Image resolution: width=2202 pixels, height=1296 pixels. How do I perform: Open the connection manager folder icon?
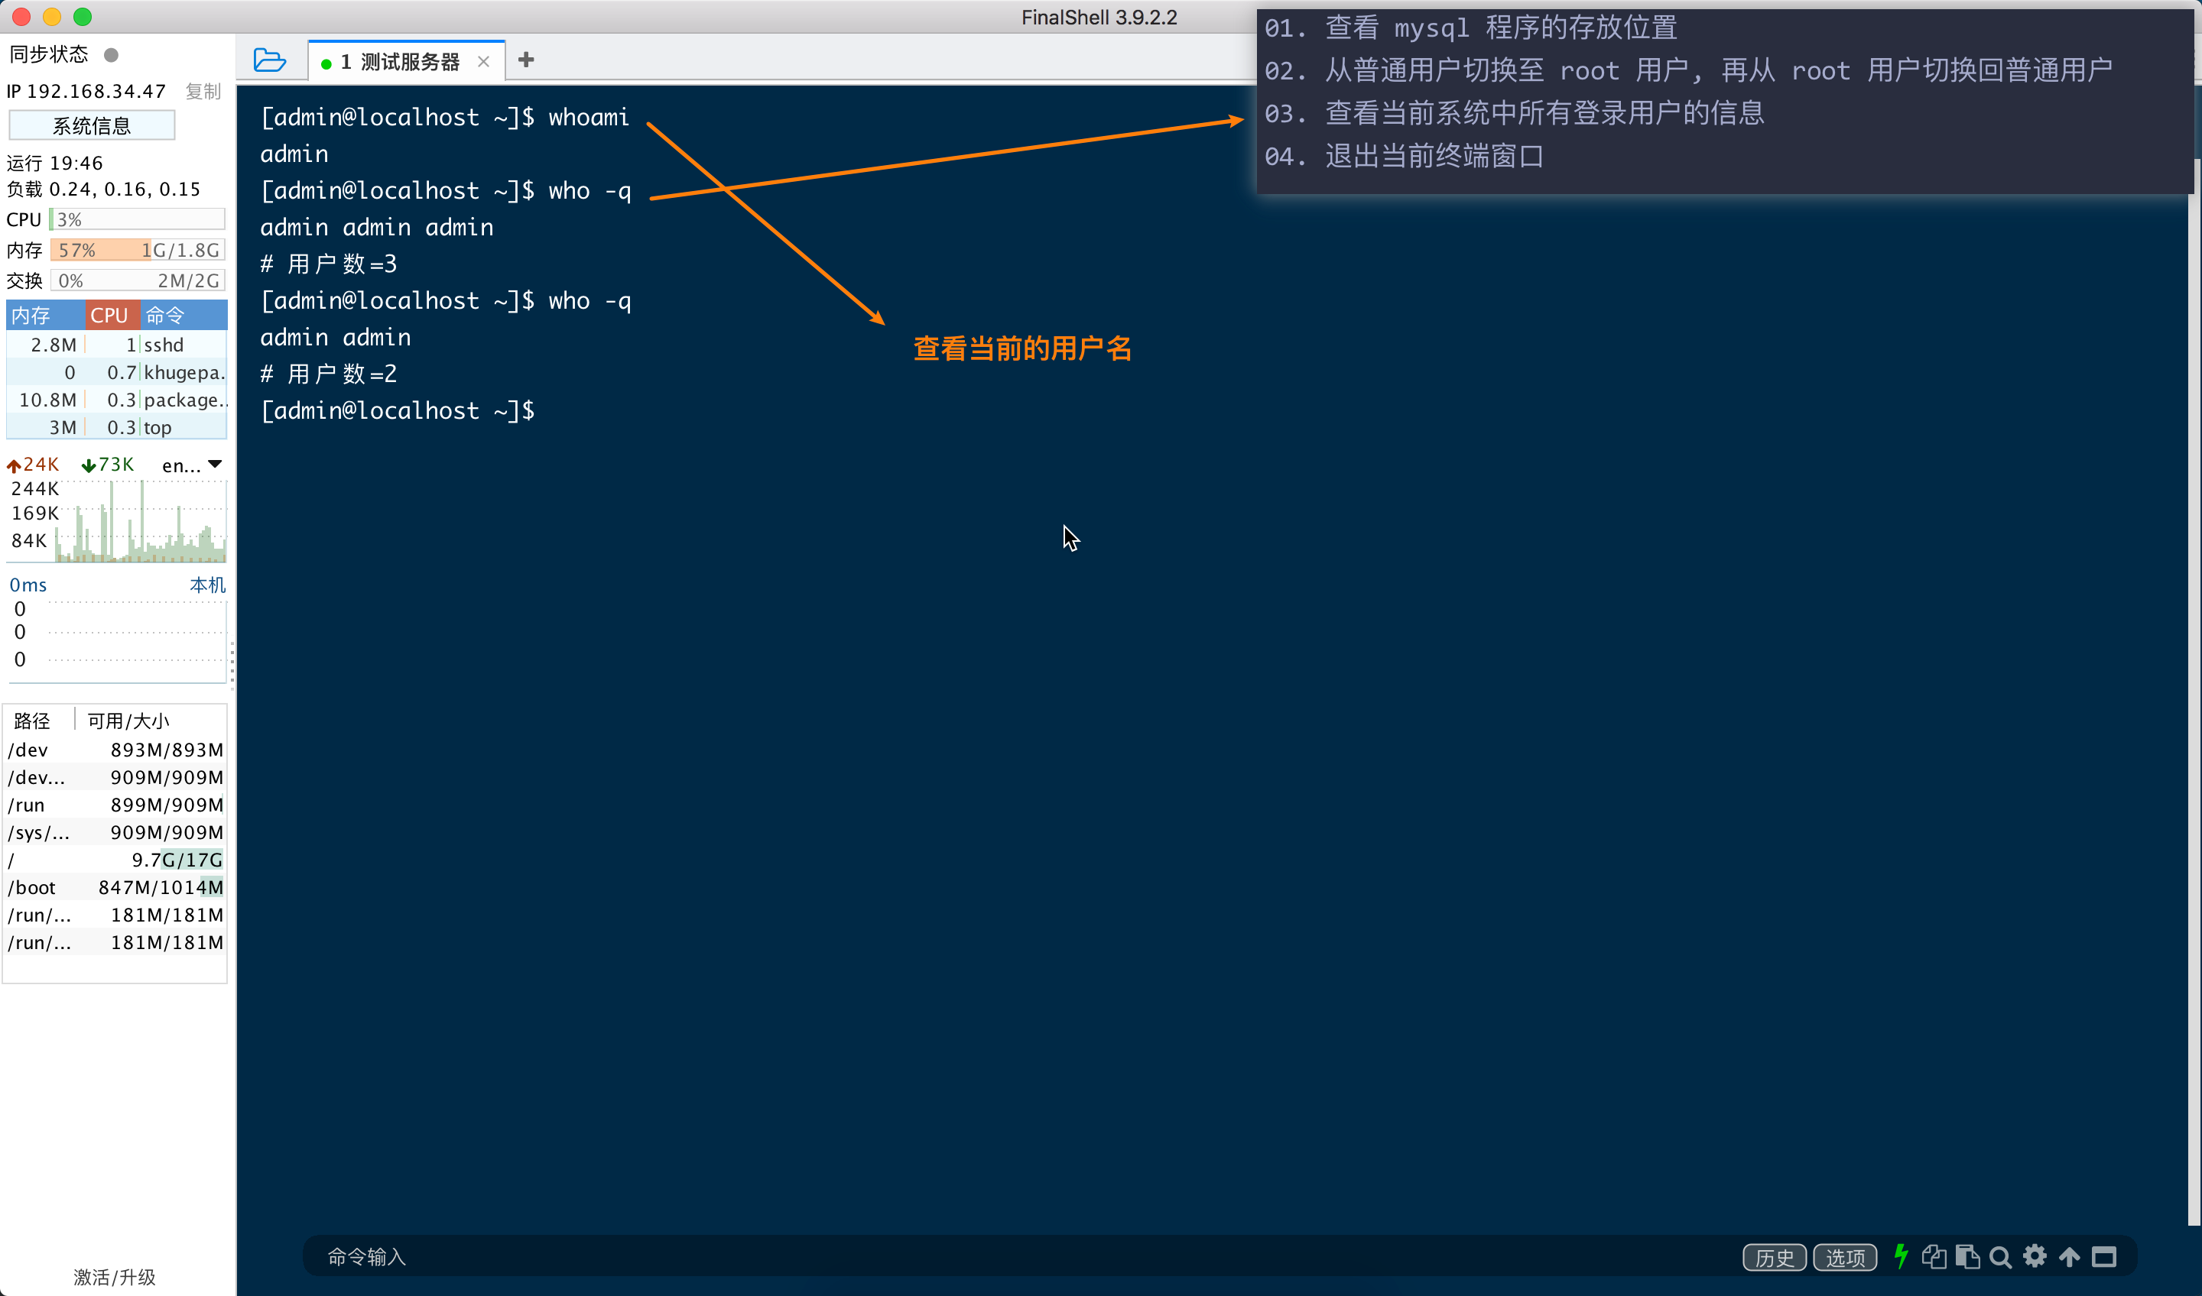269,60
